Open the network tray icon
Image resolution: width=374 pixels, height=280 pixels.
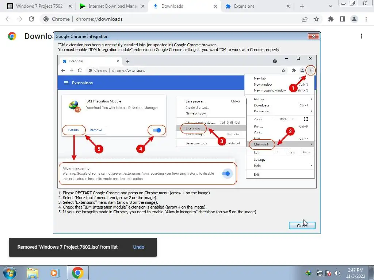pos(319,273)
